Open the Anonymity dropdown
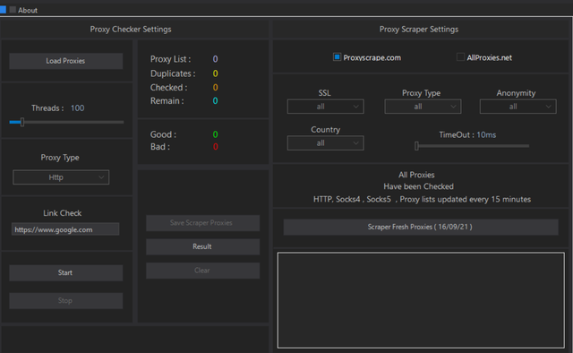This screenshot has width=573, height=353. (x=517, y=107)
